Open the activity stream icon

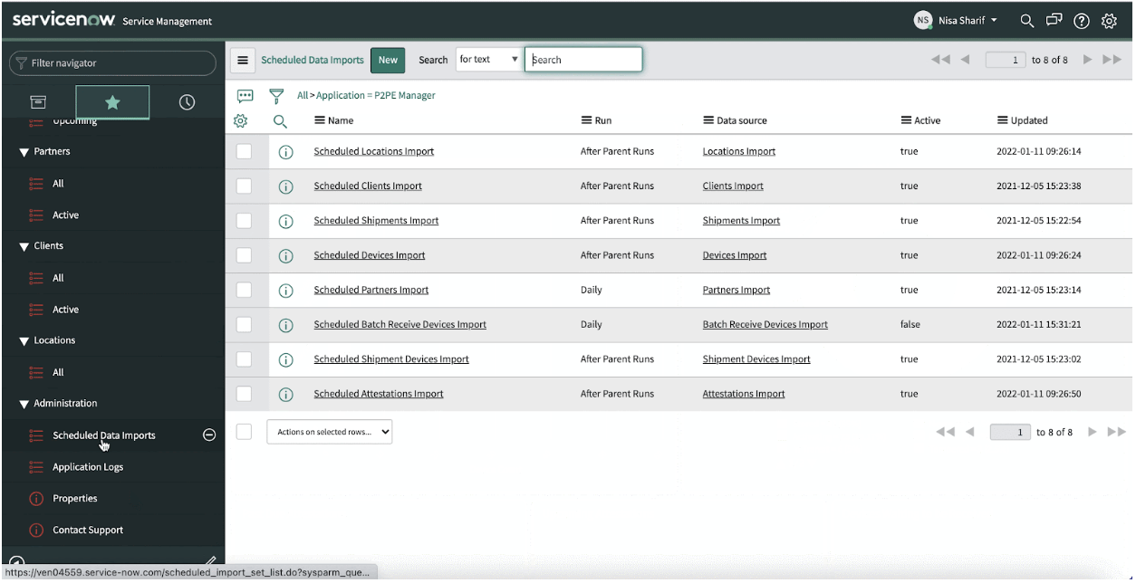pos(245,96)
